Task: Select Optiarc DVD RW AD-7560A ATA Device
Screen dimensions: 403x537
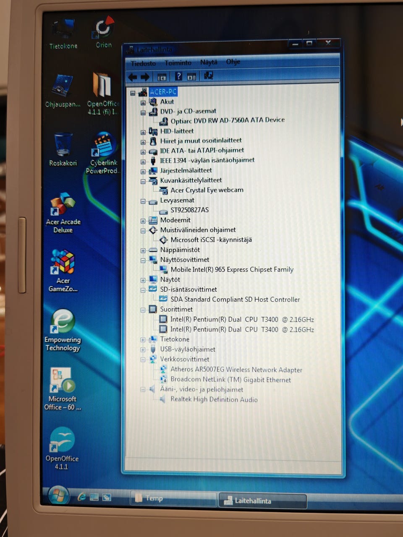Action: pyautogui.click(x=227, y=120)
